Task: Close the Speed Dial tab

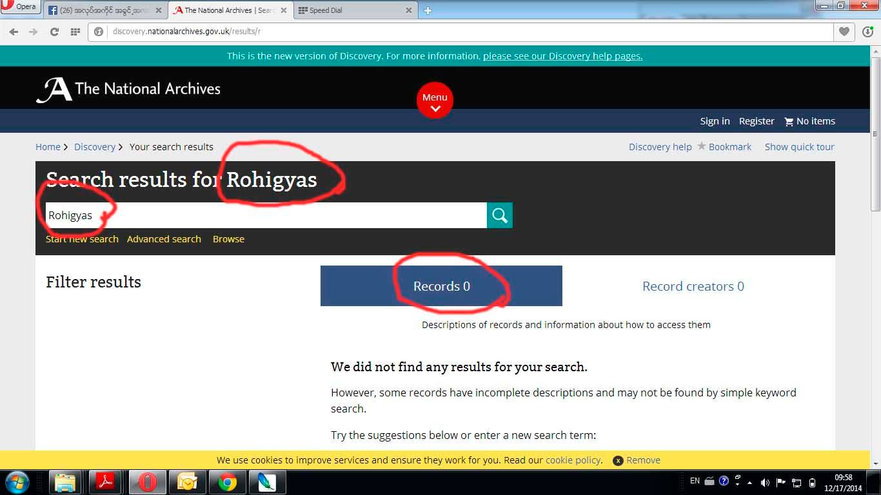Action: 409,10
